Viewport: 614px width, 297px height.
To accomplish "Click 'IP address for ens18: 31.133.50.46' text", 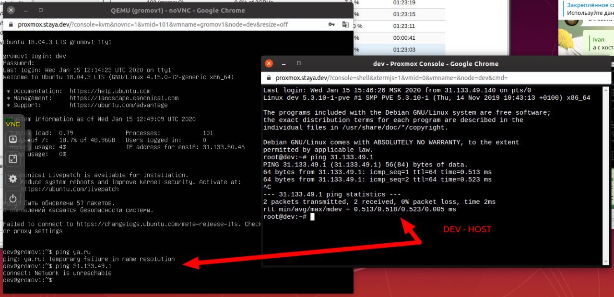I will 185,147.
